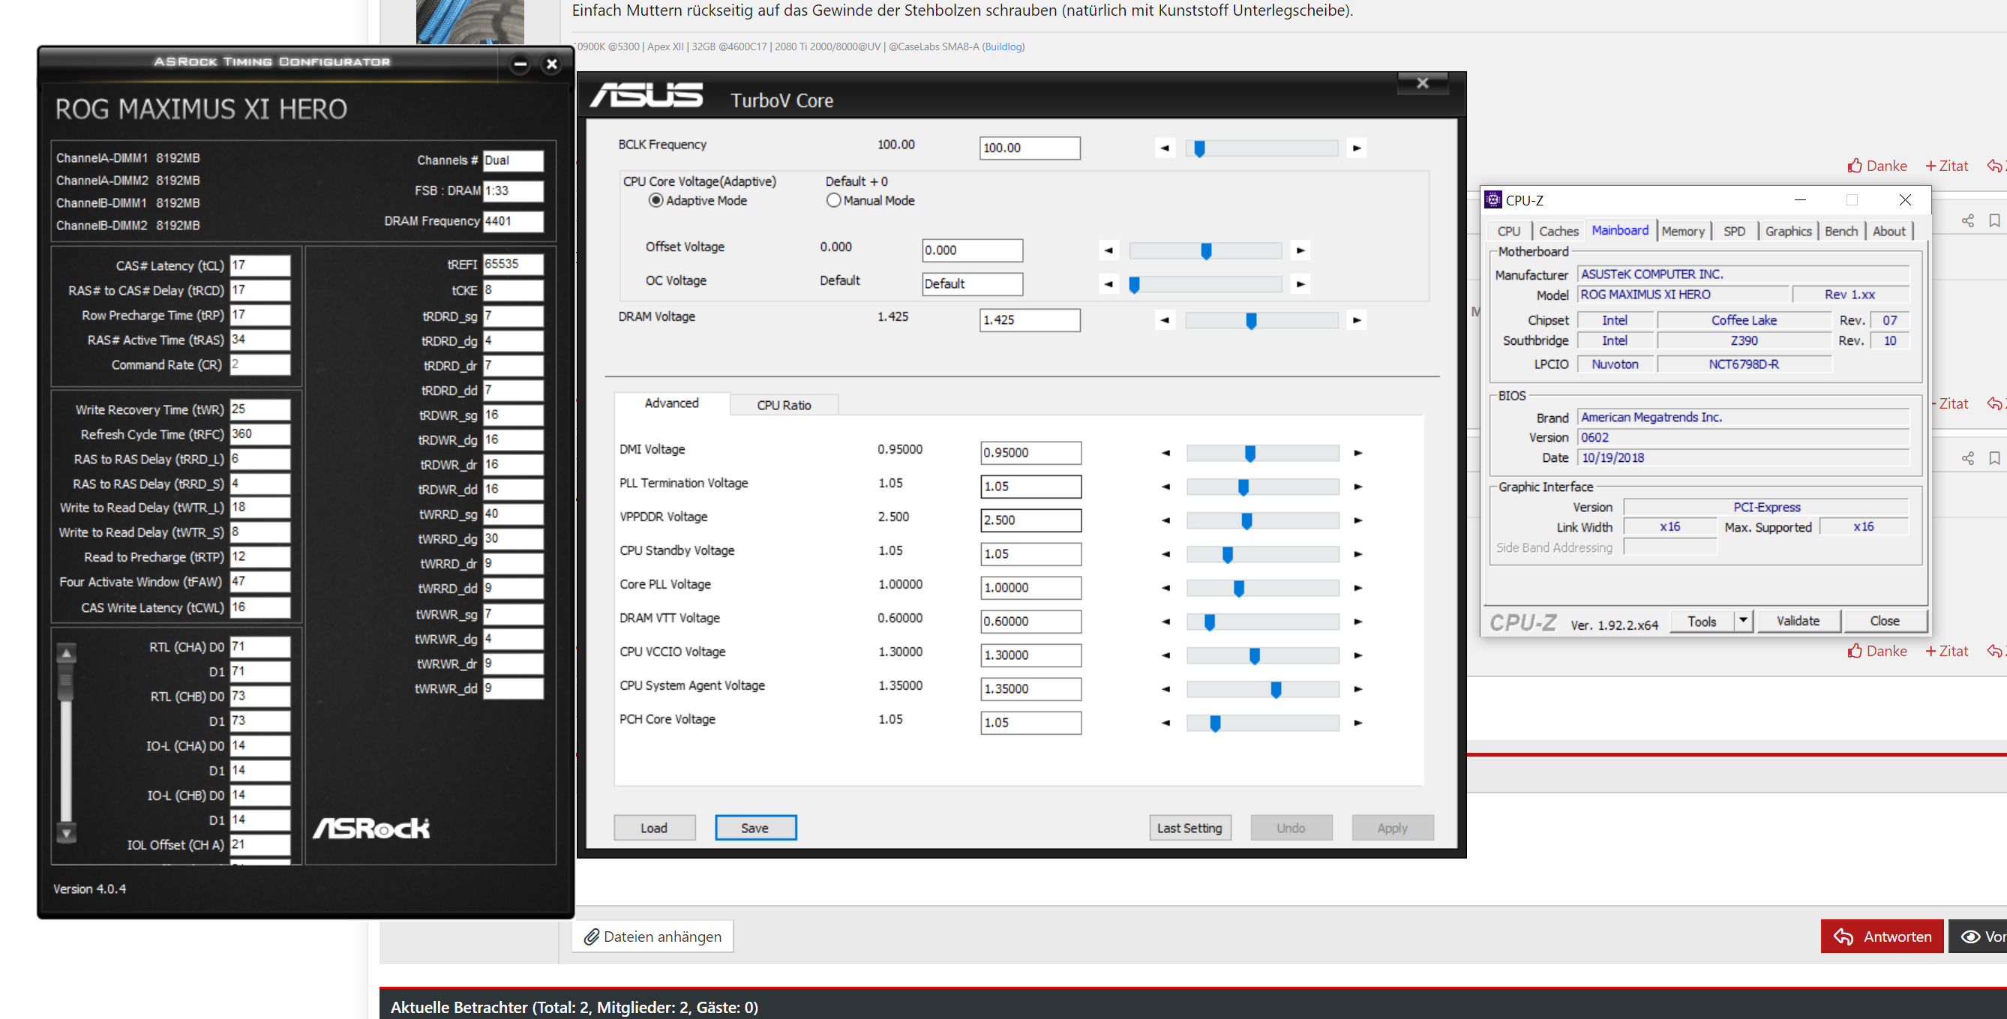The image size is (2007, 1019).
Task: Switch to CPU Ratio tab in TurboV
Action: 784,405
